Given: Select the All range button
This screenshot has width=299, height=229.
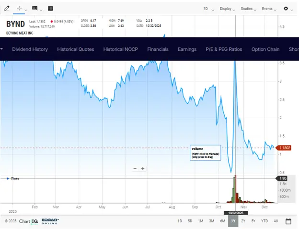Looking at the screenshot, I should 276,221.
